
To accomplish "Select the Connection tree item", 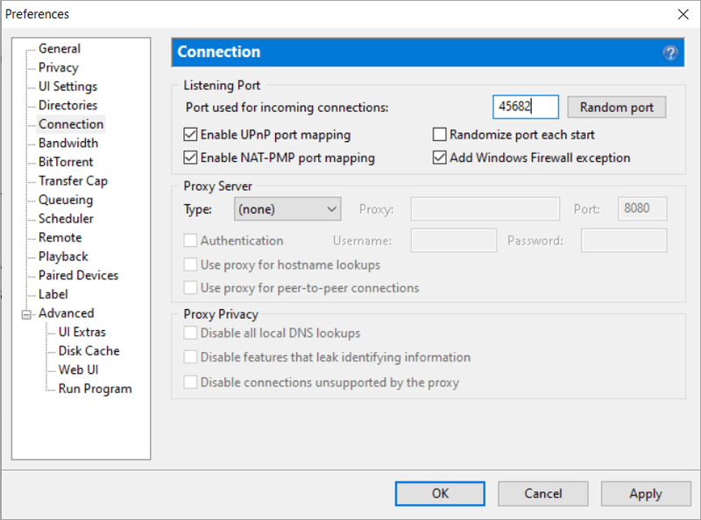I will [71, 124].
